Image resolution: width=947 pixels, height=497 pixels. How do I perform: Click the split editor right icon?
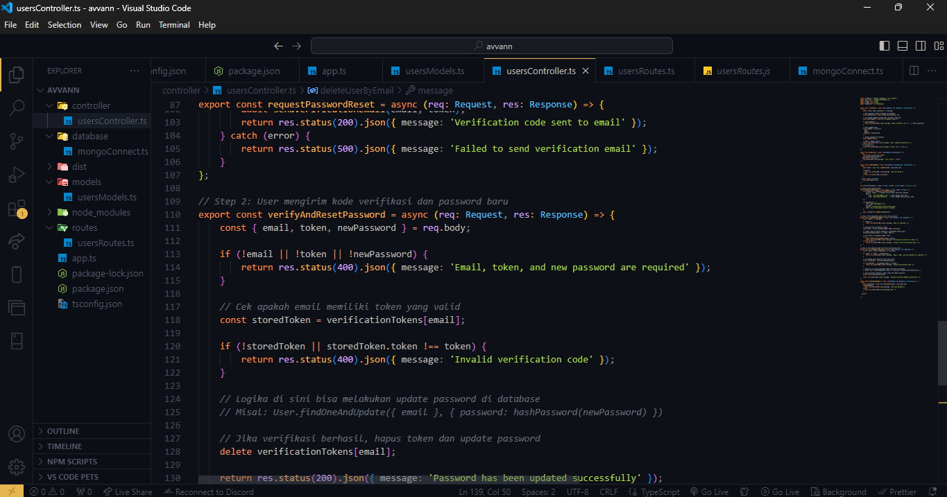pyautogui.click(x=914, y=71)
